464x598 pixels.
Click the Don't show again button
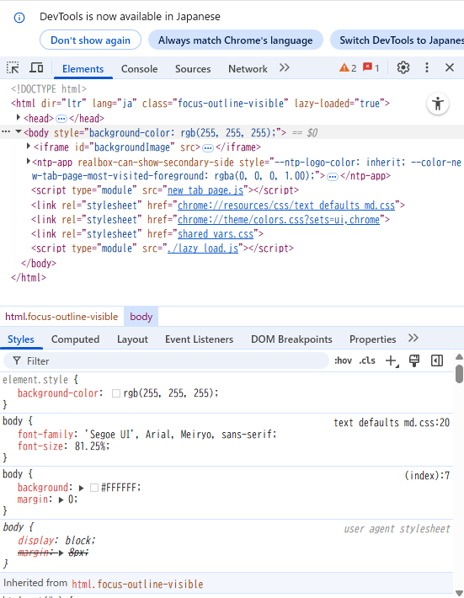click(90, 40)
